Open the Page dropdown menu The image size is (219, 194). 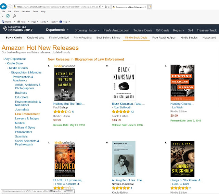coord(35,22)
